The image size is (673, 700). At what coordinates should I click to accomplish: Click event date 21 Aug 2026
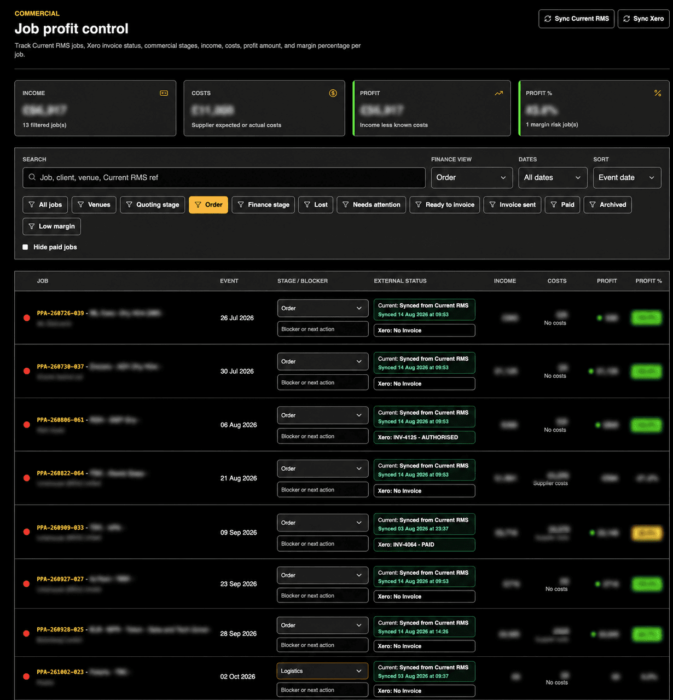click(x=239, y=478)
